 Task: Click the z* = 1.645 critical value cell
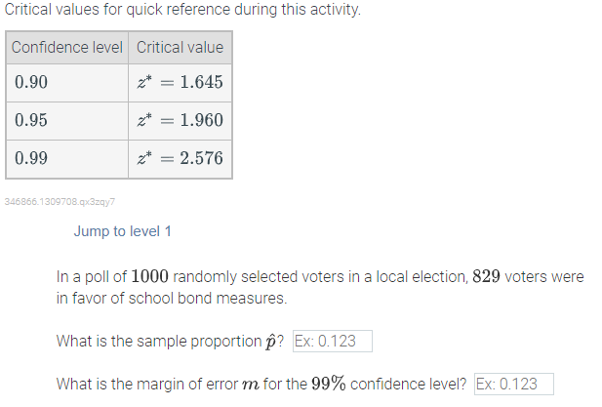tap(181, 83)
